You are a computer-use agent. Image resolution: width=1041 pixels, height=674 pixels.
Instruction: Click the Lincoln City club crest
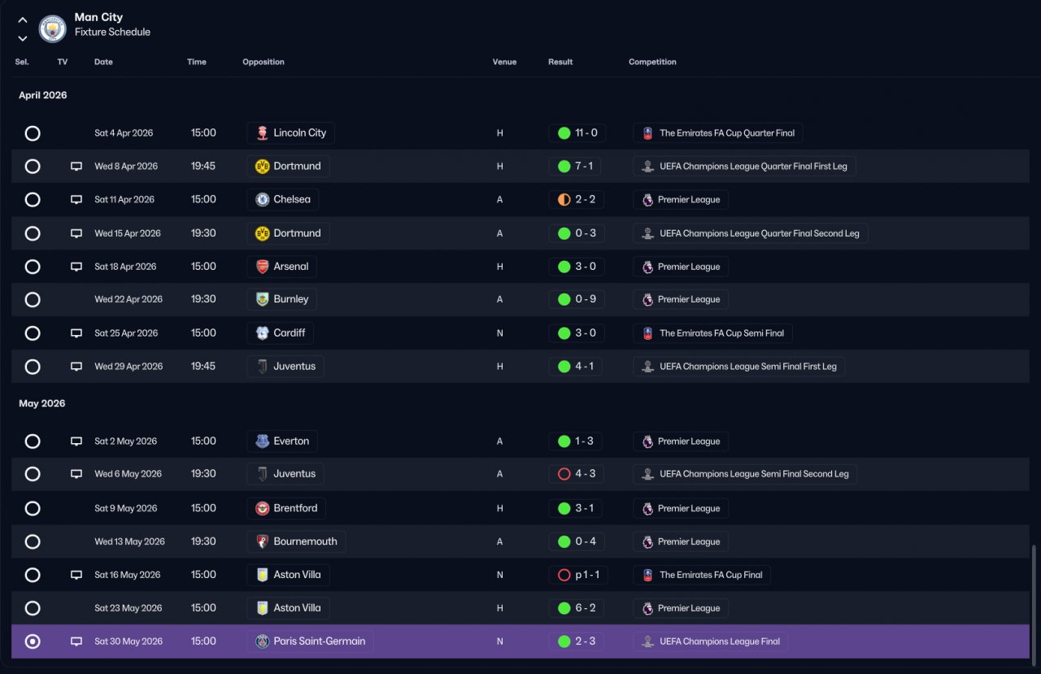pos(262,133)
